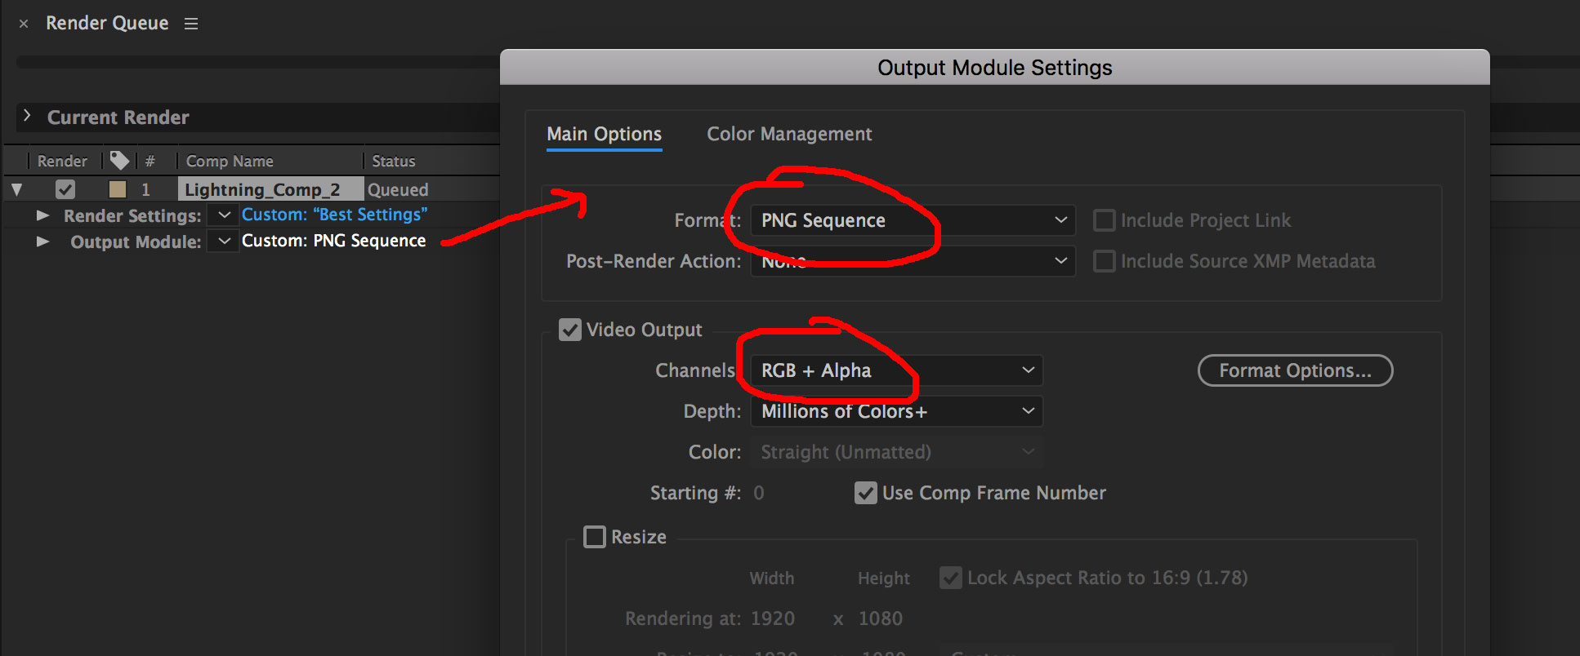
Task: Toggle the Include Project Link checkbox
Action: coord(1104,220)
